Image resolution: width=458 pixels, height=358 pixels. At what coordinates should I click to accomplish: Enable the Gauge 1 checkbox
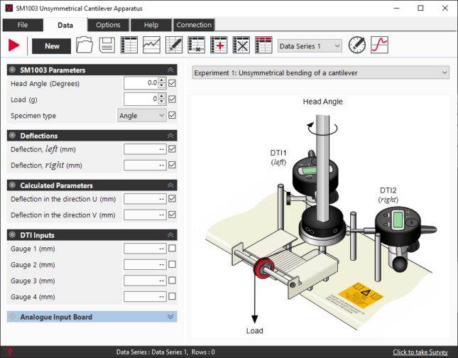click(172, 249)
